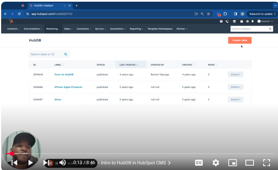Image resolution: width=278 pixels, height=170 pixels.
Task: Click the Create table button
Action: (240, 40)
